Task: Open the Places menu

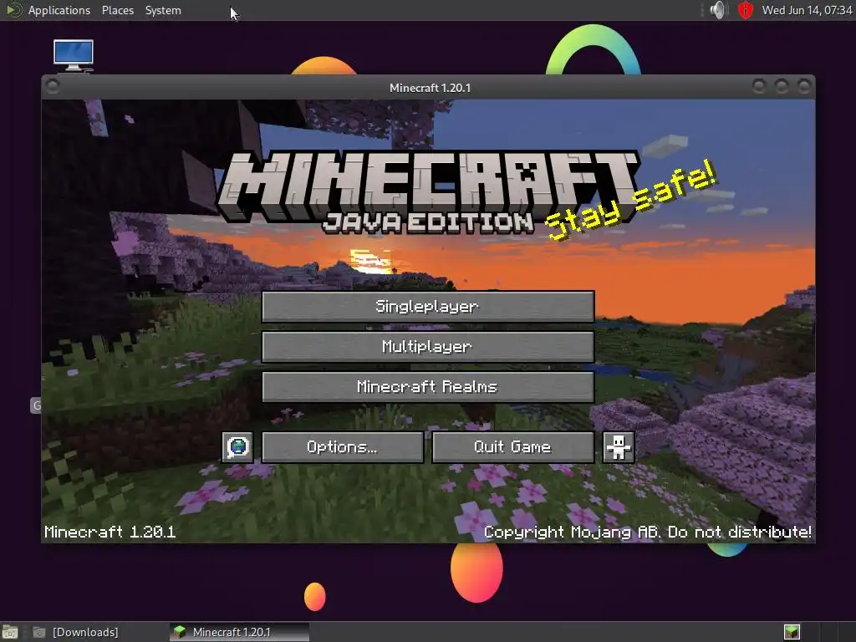Action: 117,10
